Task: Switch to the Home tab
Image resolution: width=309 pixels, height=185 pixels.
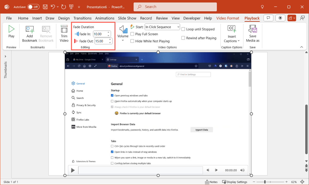Action: pyautogui.click(x=23, y=18)
